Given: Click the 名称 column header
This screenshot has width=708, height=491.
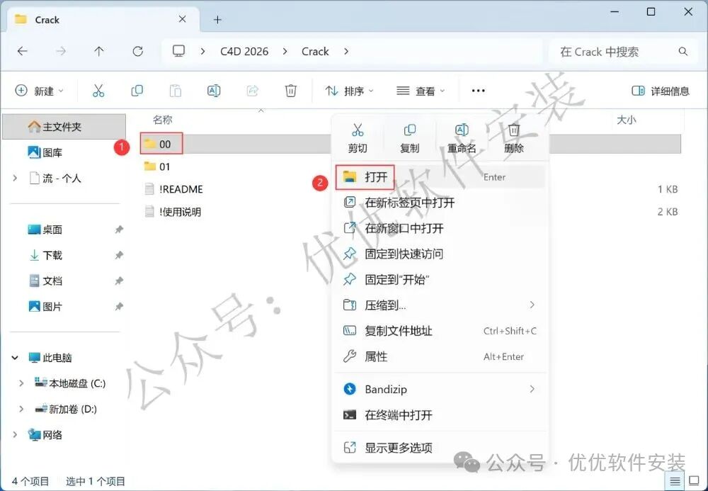Looking at the screenshot, I should tap(163, 120).
